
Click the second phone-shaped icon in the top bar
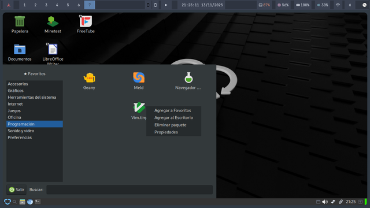click(x=156, y=5)
